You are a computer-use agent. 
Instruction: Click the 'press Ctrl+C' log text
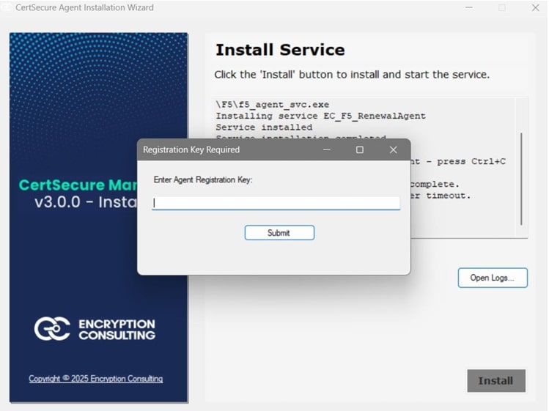coord(471,162)
